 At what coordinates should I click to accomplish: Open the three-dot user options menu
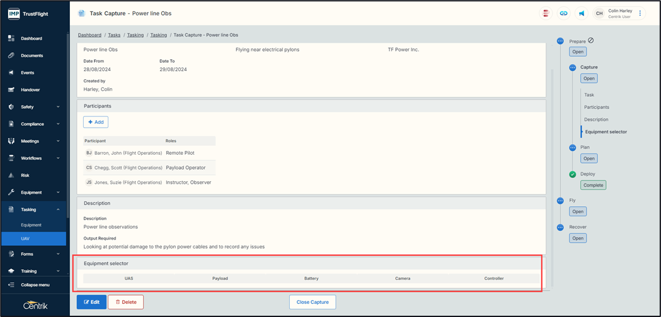(640, 13)
